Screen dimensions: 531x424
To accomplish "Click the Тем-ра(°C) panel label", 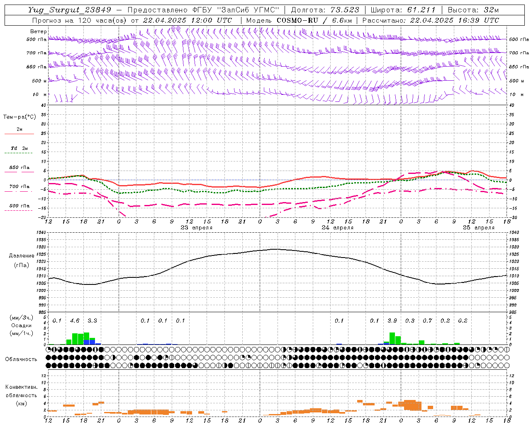I will pos(19,117).
